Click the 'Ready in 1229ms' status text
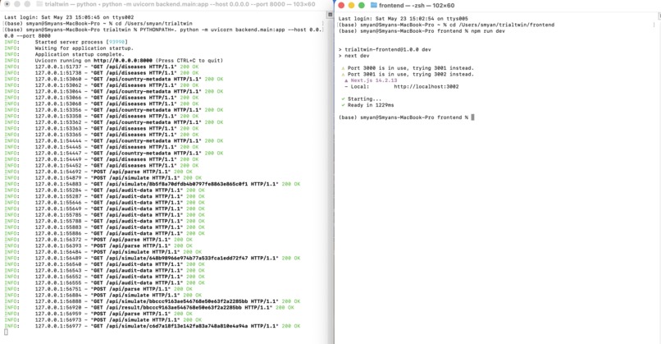The image size is (661, 344). coord(371,105)
